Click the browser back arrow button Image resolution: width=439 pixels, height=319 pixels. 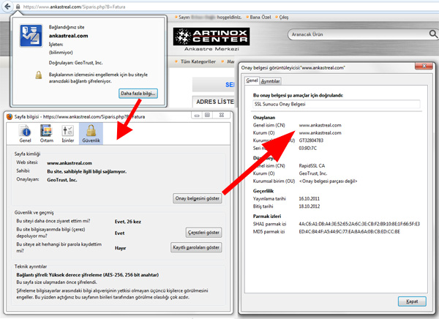pos(7,7)
